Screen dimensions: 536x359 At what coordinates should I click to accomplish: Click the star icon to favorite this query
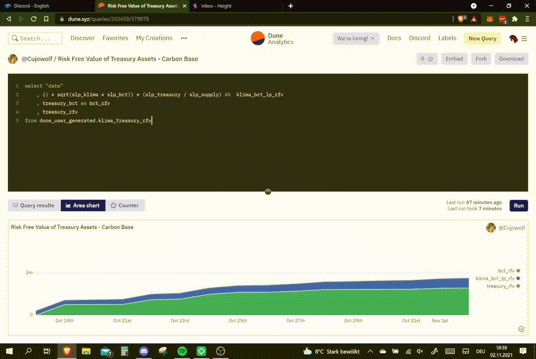click(x=430, y=58)
